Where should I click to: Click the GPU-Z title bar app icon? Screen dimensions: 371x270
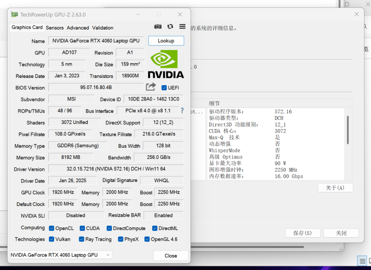coord(14,15)
